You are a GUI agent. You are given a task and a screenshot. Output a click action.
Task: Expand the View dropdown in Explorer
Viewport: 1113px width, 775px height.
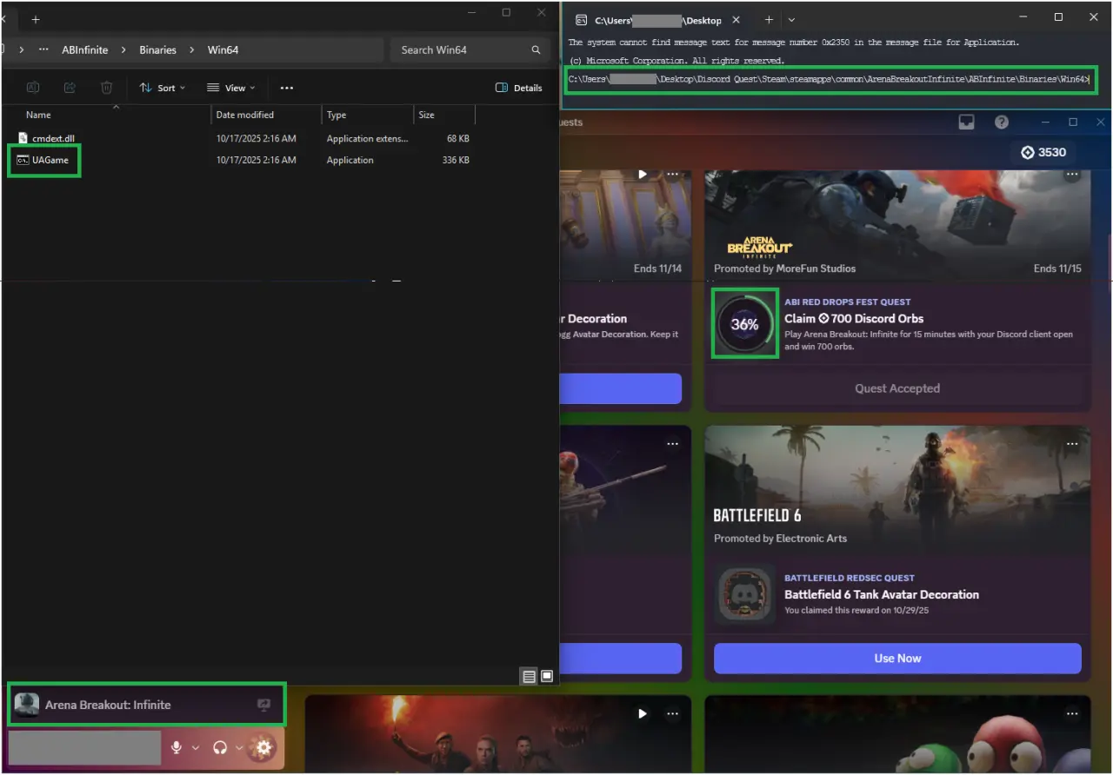(x=231, y=88)
